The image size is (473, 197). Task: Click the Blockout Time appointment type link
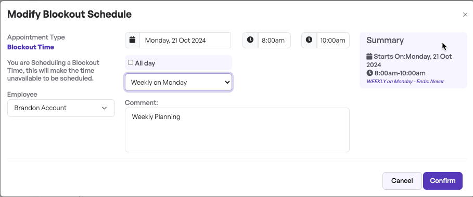point(31,47)
